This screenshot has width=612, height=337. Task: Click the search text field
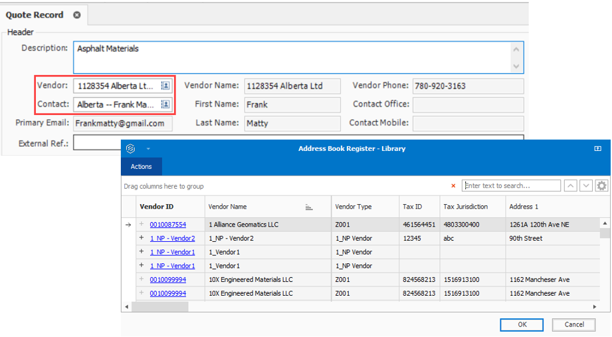coord(511,186)
